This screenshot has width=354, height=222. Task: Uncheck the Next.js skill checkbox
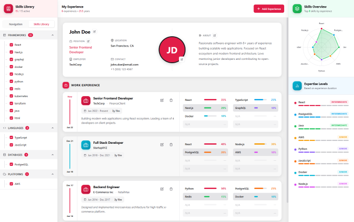click(x=11, y=52)
